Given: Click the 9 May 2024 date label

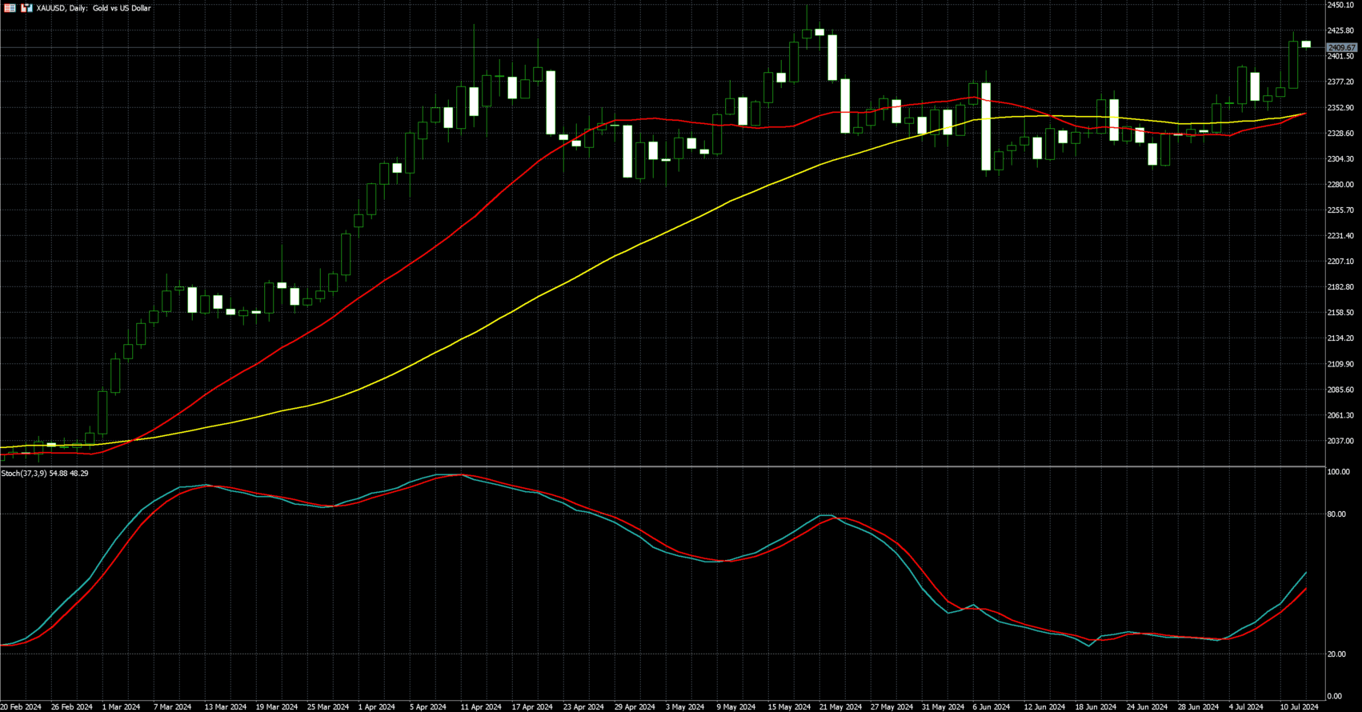Looking at the screenshot, I should [x=736, y=707].
